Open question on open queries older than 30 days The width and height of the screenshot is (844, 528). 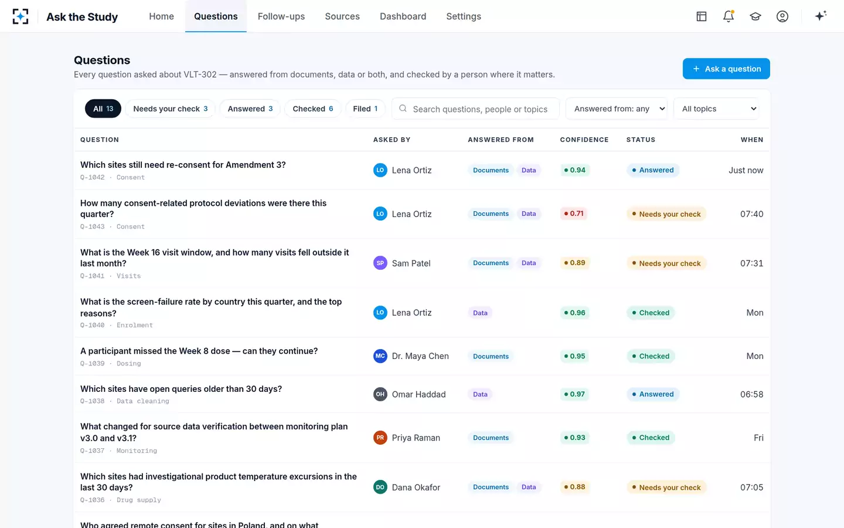pyautogui.click(x=181, y=389)
